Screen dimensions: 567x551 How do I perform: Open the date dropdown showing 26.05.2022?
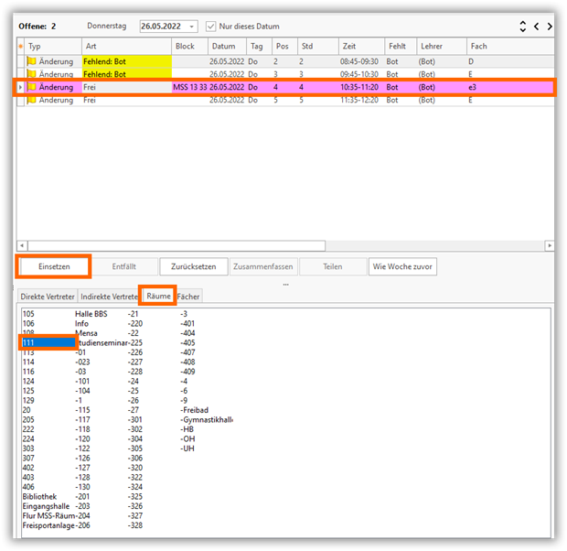tap(195, 27)
